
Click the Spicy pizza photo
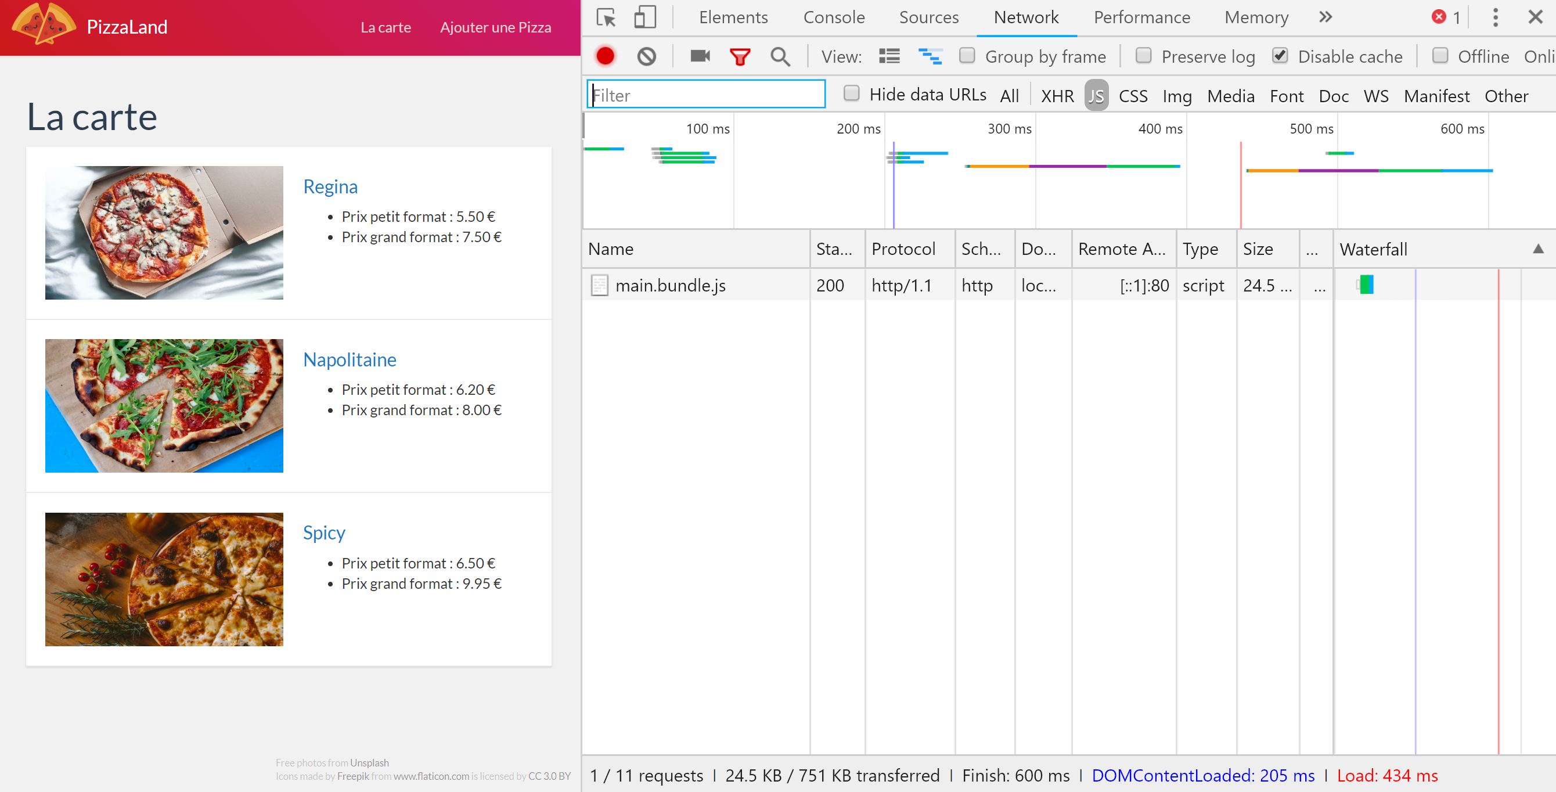pos(164,579)
